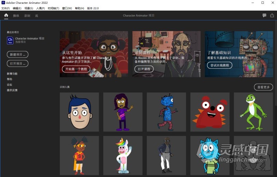Select the green frog puppet

coord(253,112)
